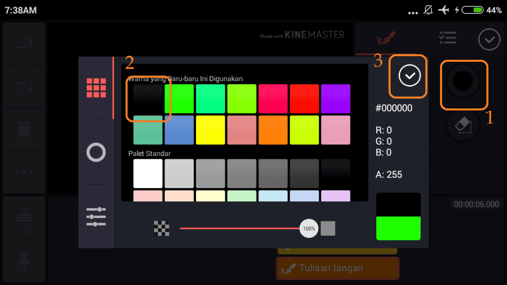Tap the muted bell status icon
507x285 pixels.
click(x=428, y=10)
